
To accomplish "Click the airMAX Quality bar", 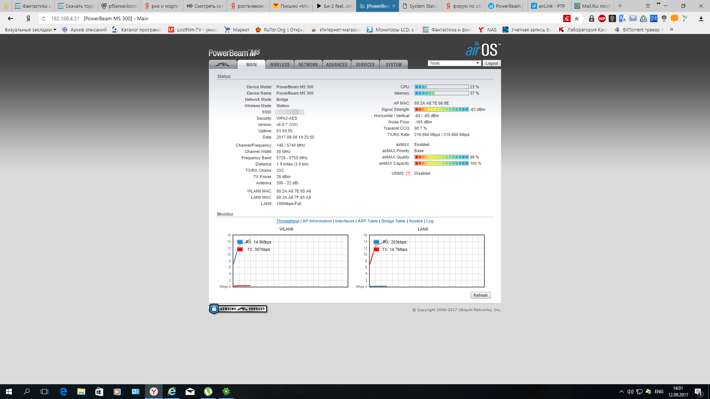I will pos(442,157).
